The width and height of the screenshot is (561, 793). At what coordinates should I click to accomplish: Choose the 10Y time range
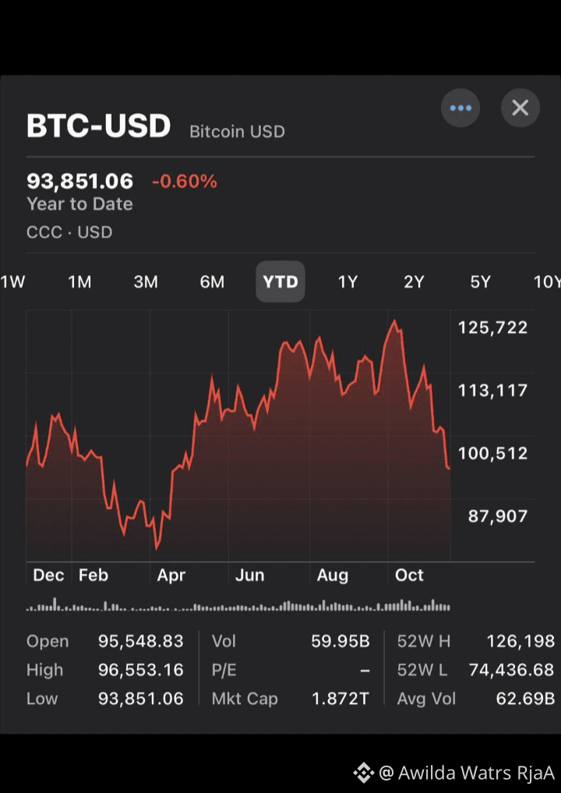547,281
